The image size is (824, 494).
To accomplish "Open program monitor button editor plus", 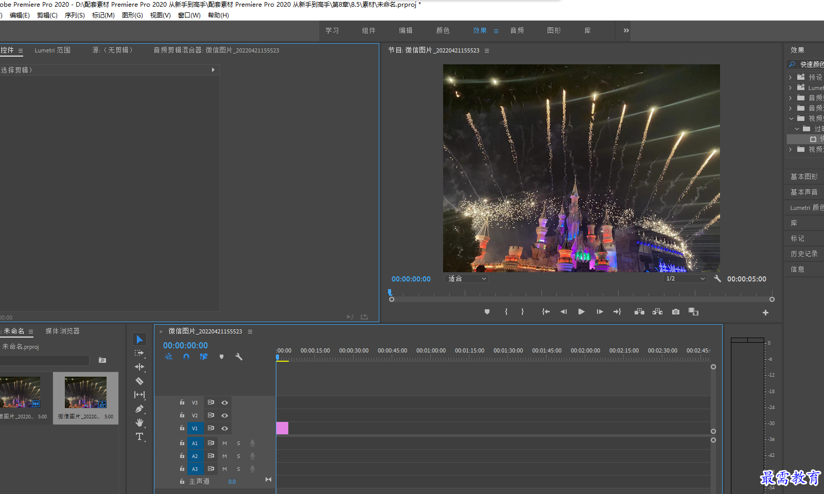I will pos(765,312).
